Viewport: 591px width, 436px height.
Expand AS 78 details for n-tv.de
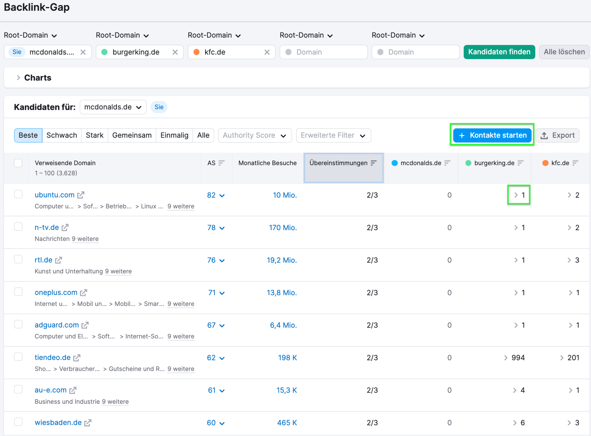pyautogui.click(x=222, y=228)
